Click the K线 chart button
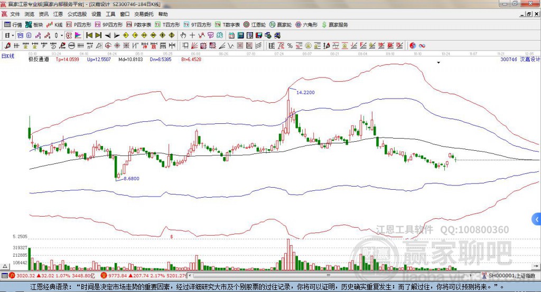The width and height of the screenshot is (541, 292). point(54,25)
